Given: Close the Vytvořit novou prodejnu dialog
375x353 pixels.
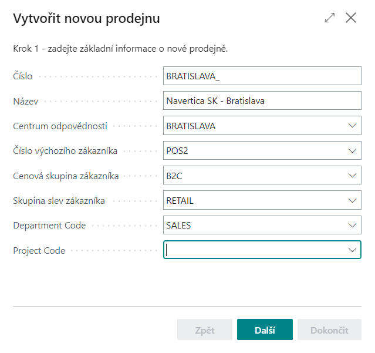Looking at the screenshot, I should [351, 18].
